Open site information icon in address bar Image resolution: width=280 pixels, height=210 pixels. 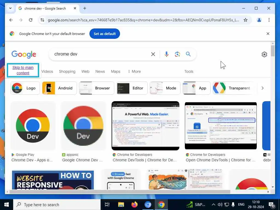tap(42, 20)
